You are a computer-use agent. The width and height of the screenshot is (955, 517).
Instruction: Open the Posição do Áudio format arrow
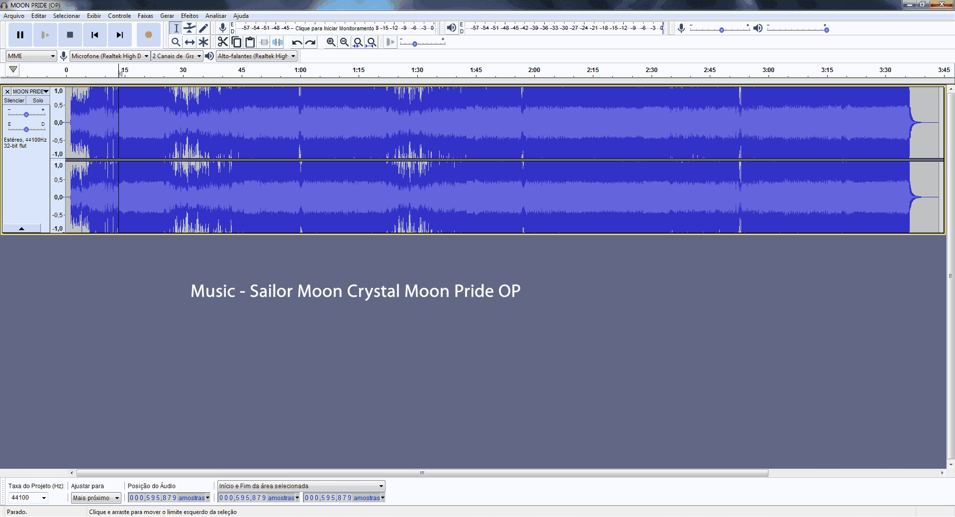[x=208, y=498]
